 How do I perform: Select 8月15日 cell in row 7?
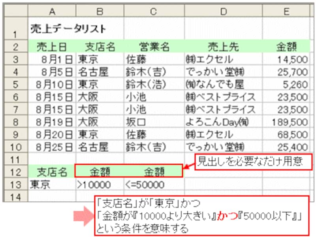52,109
